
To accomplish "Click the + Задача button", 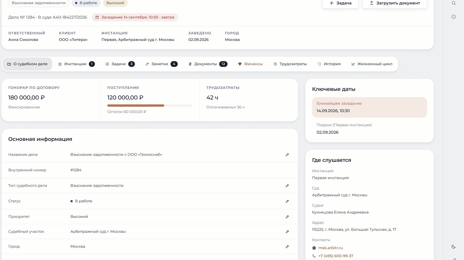I will (x=340, y=3).
